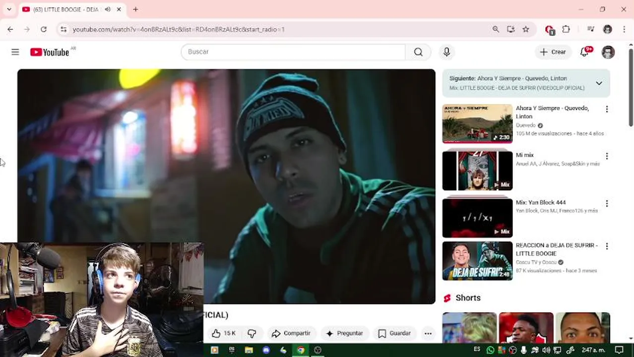Open the YouTube hamburger guide menu
Image resolution: width=634 pixels, height=357 pixels.
tap(15, 52)
